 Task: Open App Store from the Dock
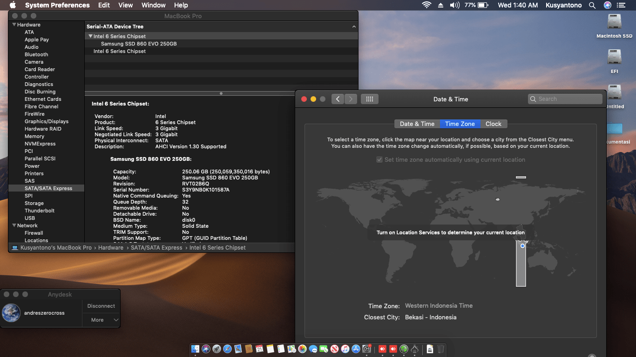(x=356, y=349)
